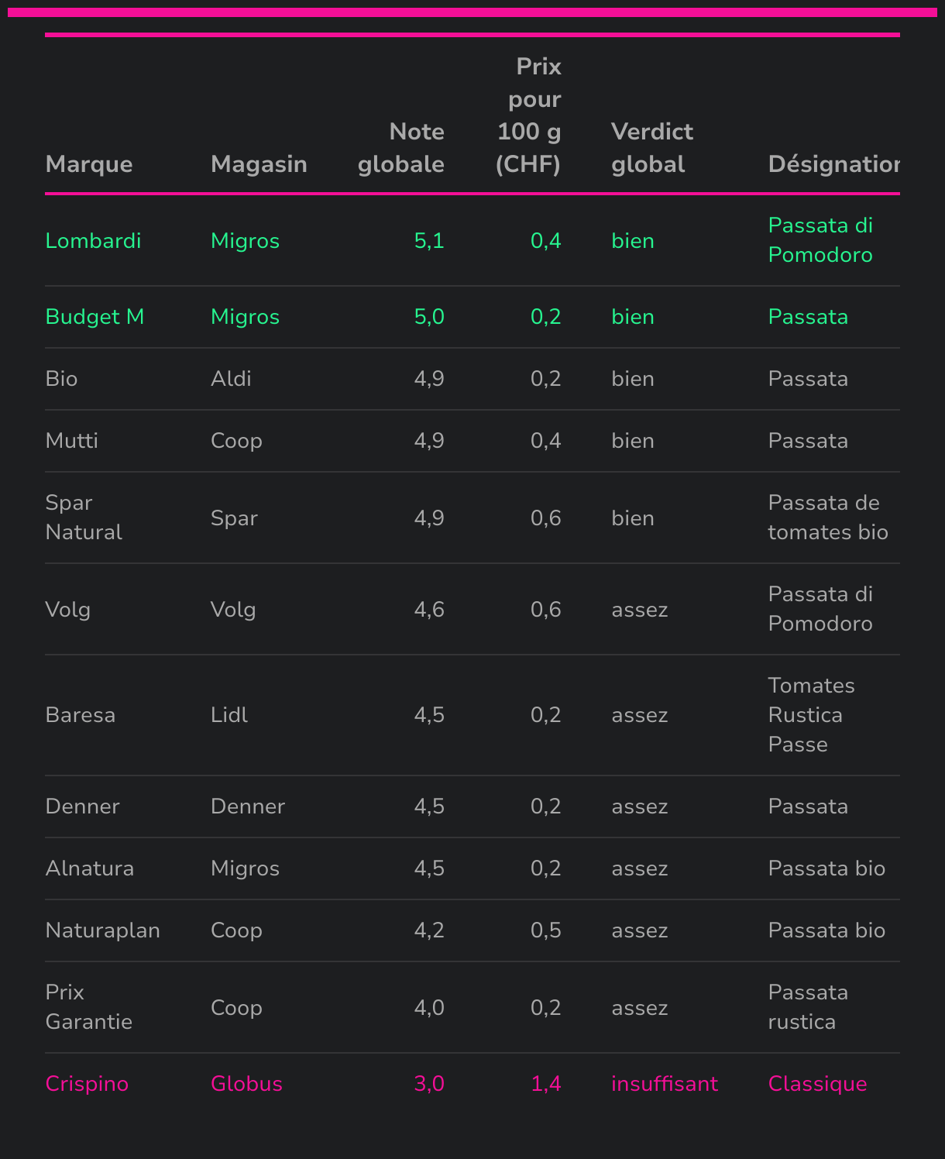Click the Aldi store cell
This screenshot has height=1159, width=945.
[231, 379]
